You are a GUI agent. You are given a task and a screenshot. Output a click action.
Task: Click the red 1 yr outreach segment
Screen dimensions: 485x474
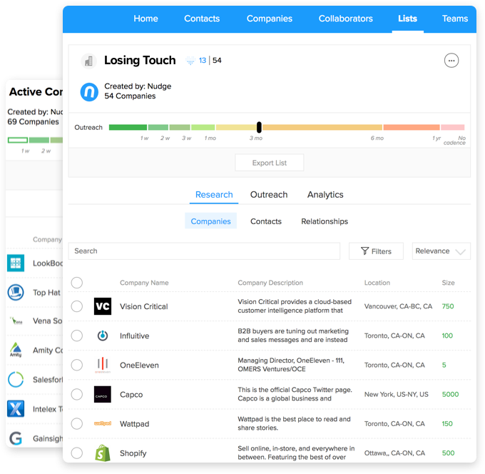pos(412,127)
